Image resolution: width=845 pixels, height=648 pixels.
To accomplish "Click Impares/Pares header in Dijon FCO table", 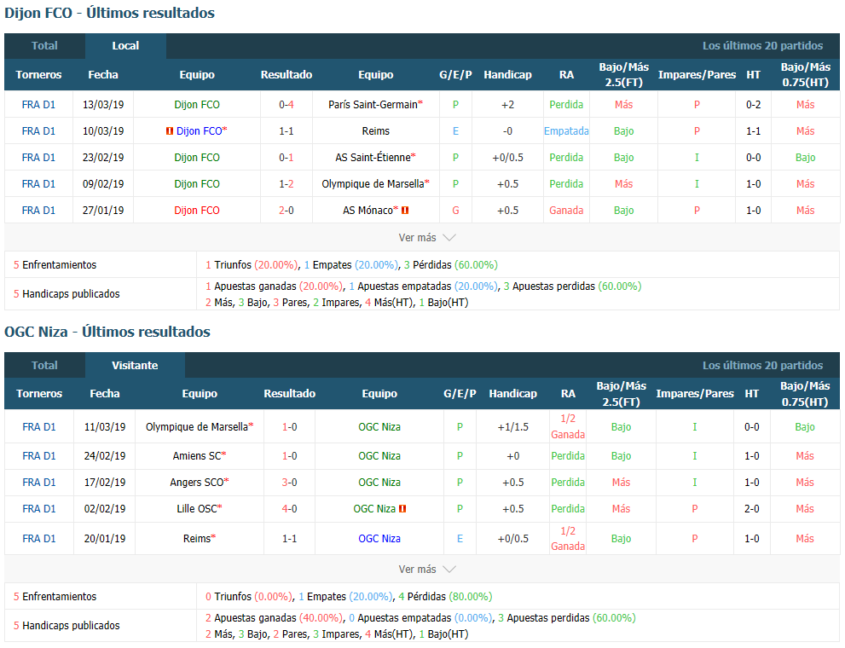I will coord(697,75).
